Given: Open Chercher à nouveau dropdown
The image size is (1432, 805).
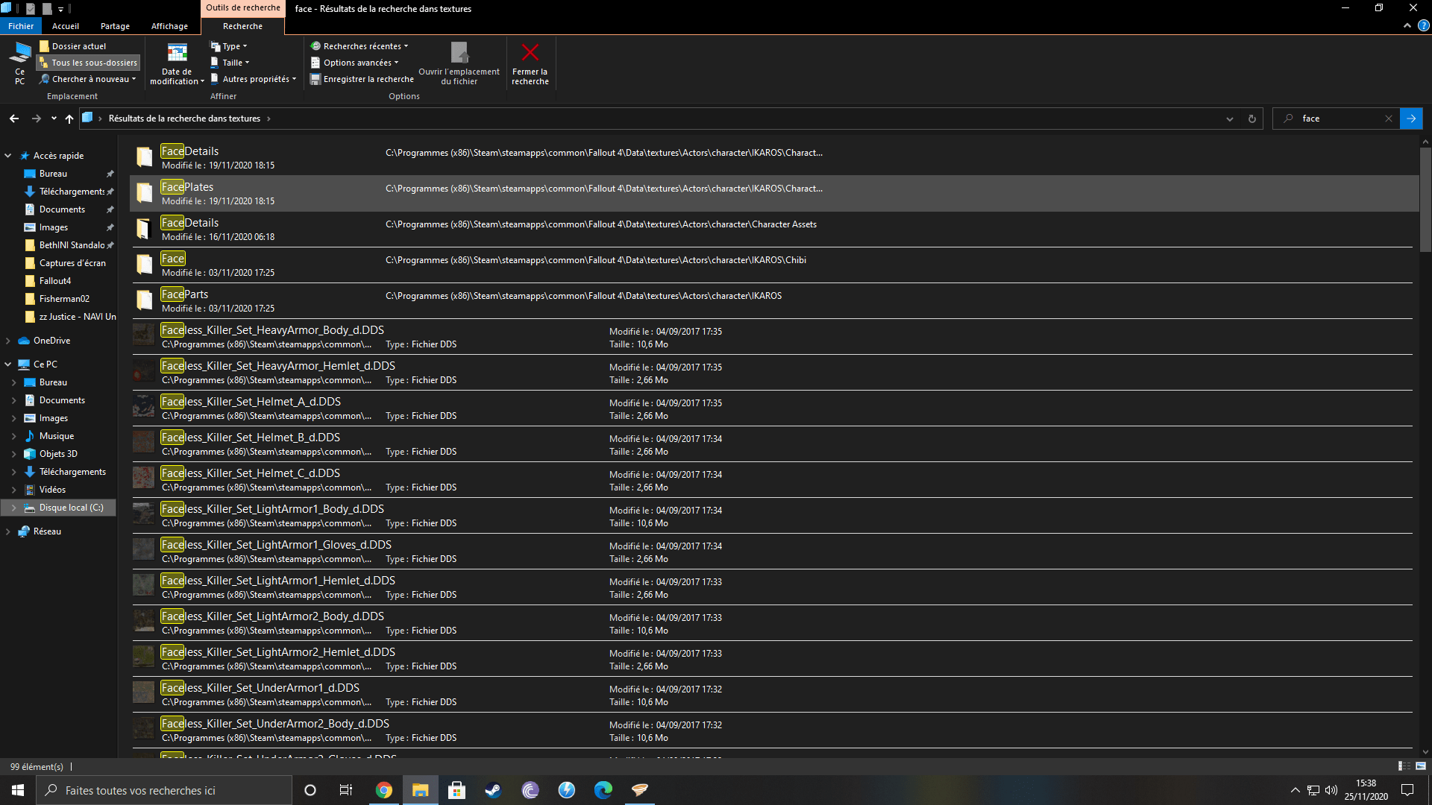Looking at the screenshot, I should point(88,79).
